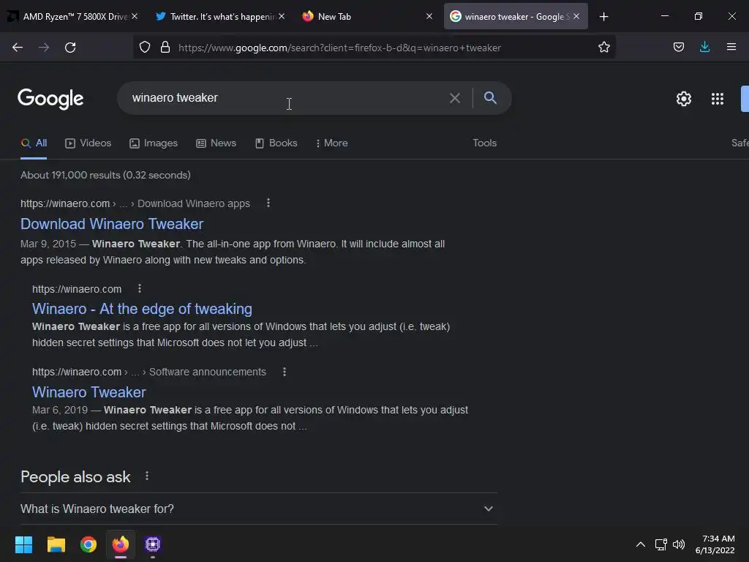Open Google quick settings gear
The width and height of the screenshot is (749, 562).
684,99
